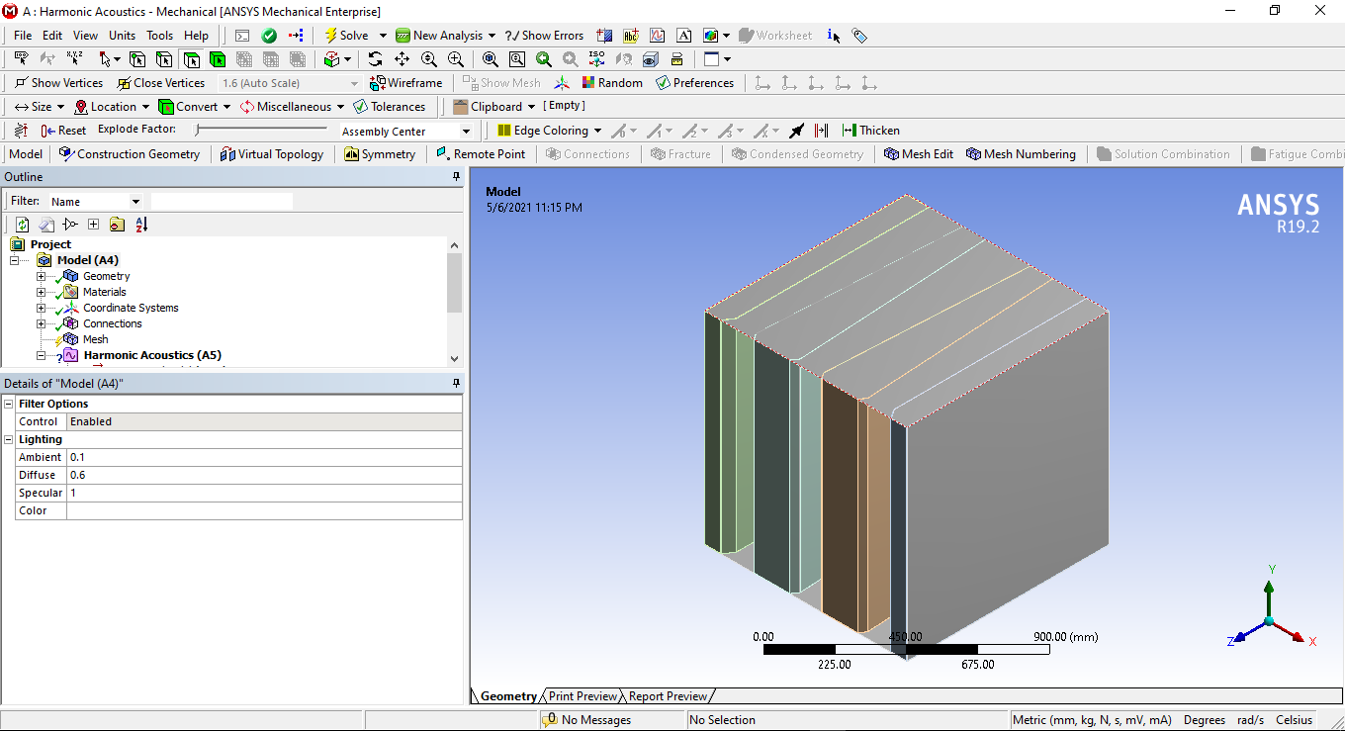This screenshot has height=731, width=1345.
Task: Select the Body selection mode icon
Action: tap(217, 58)
